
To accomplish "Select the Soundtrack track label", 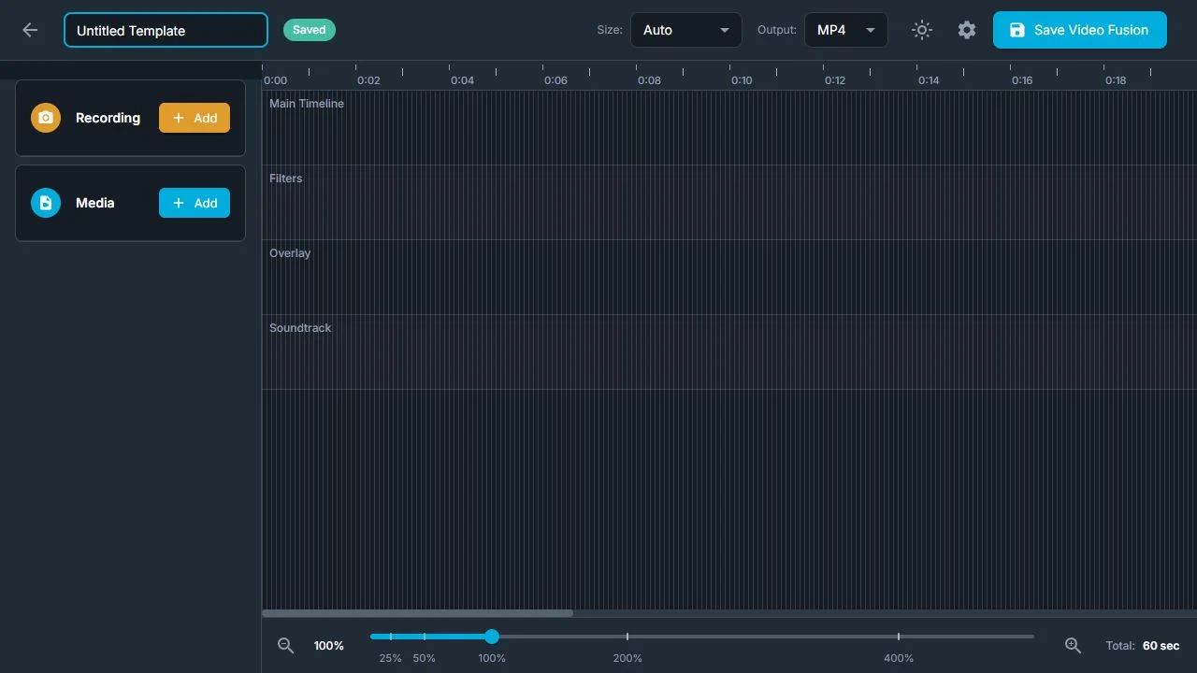I will (x=300, y=328).
